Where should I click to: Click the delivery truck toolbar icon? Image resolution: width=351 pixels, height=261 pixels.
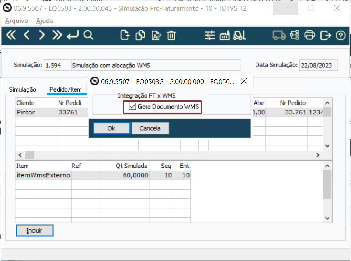point(279,35)
